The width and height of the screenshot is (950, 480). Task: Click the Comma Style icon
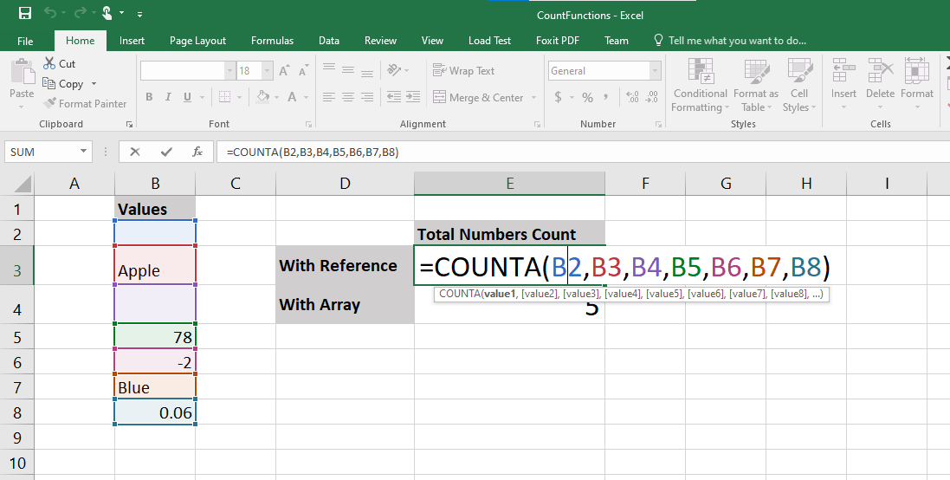[x=606, y=97]
